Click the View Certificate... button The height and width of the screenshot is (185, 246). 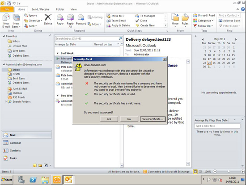click(x=153, y=119)
